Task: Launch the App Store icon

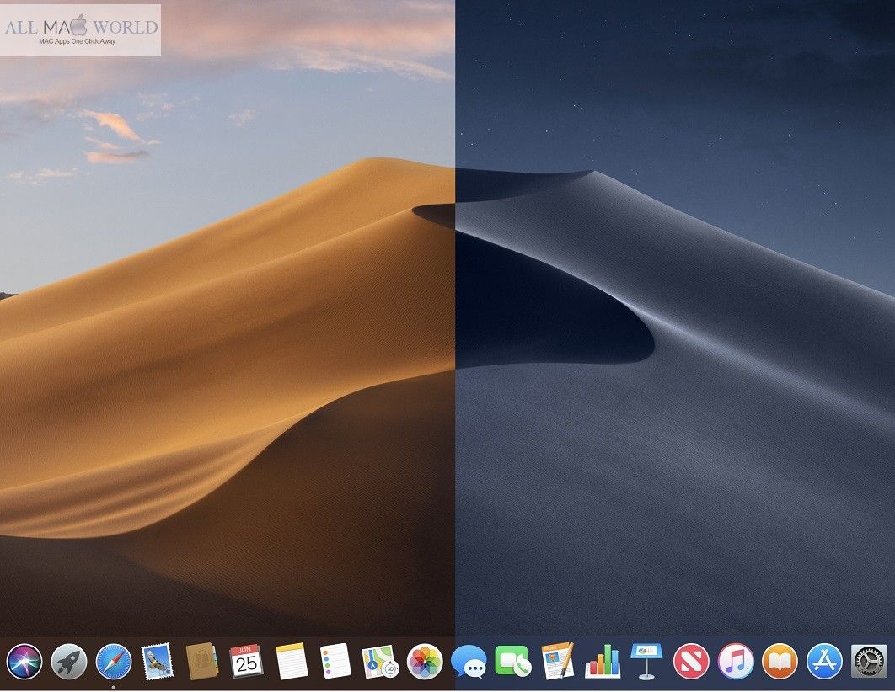Action: (824, 661)
